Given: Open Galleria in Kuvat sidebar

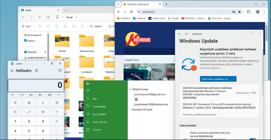Looking at the screenshot, I should click(29, 41).
